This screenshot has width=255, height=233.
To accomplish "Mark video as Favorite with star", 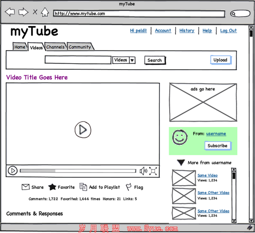I will point(52,187).
